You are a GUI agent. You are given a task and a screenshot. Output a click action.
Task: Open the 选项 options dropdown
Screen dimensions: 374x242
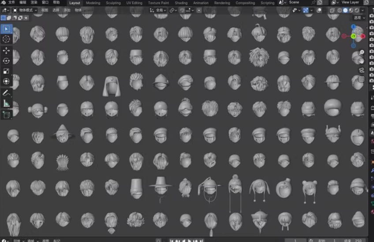pyautogui.click(x=359, y=18)
